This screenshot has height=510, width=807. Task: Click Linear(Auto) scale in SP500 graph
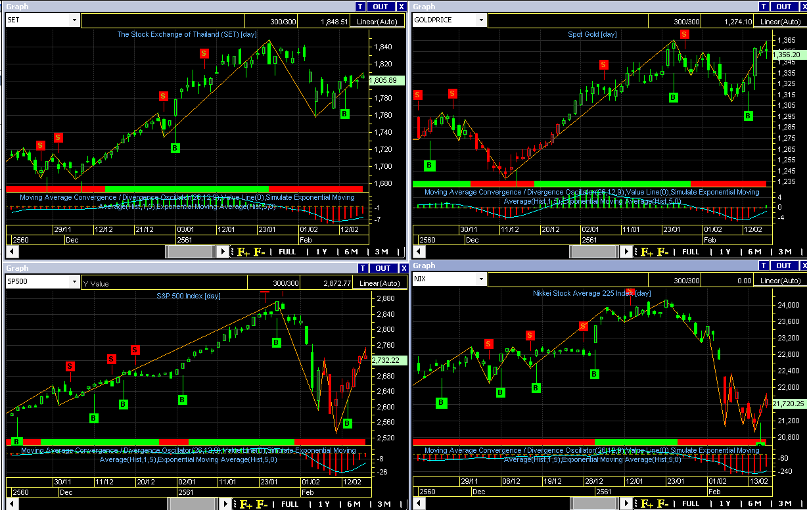pyautogui.click(x=380, y=283)
